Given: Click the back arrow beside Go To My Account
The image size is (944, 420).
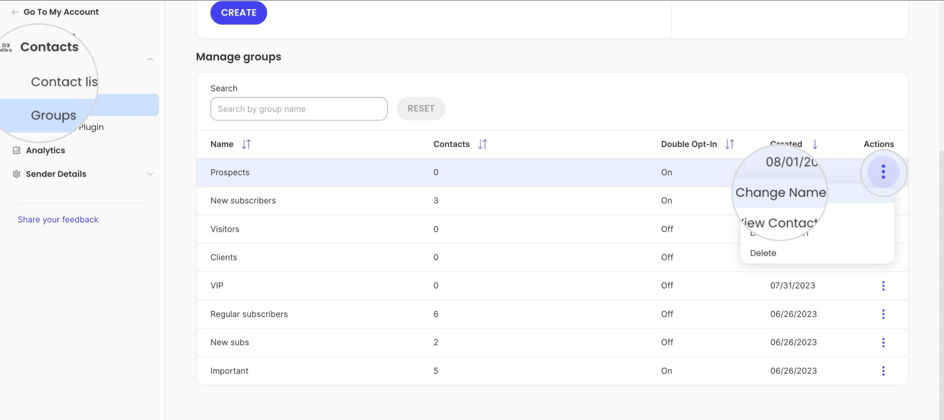Looking at the screenshot, I should (x=15, y=12).
